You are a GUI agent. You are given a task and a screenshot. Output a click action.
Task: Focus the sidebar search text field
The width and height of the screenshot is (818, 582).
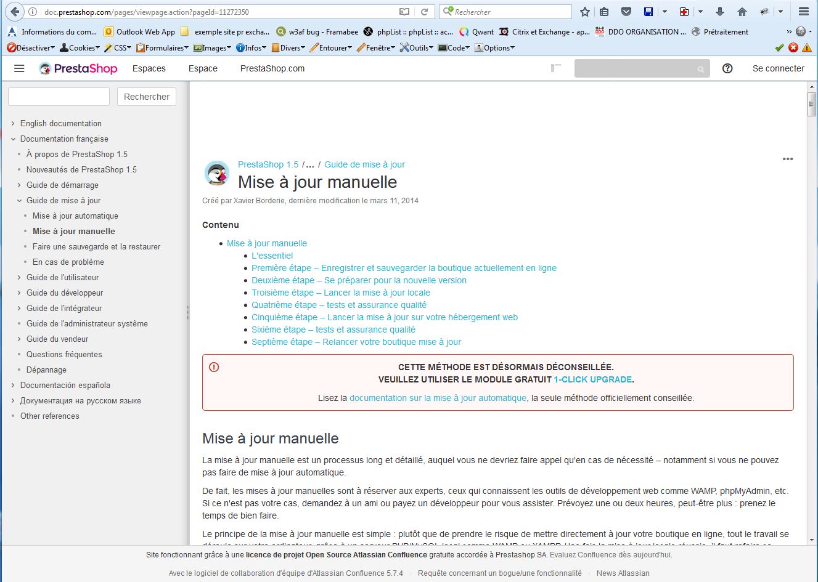tap(59, 97)
